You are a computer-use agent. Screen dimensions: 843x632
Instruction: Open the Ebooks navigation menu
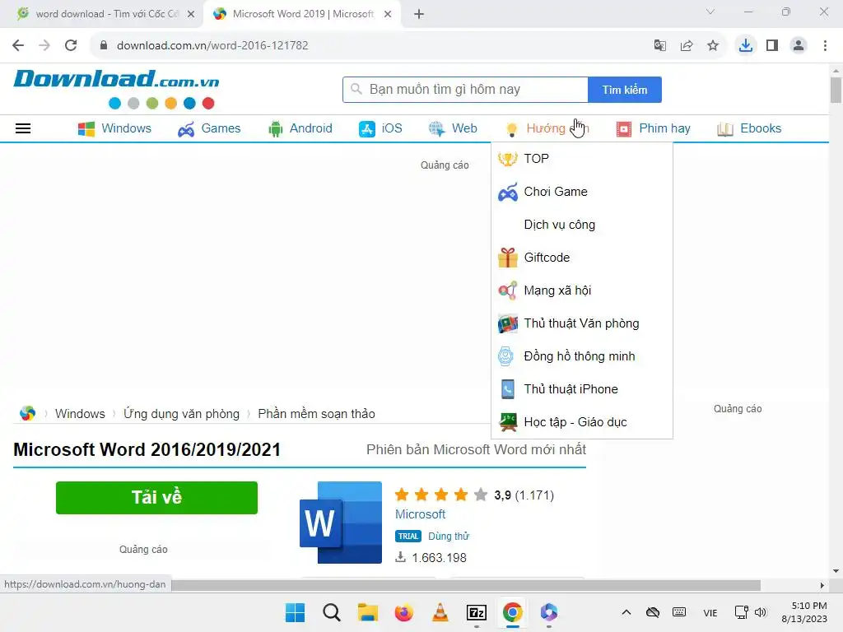[x=749, y=128]
